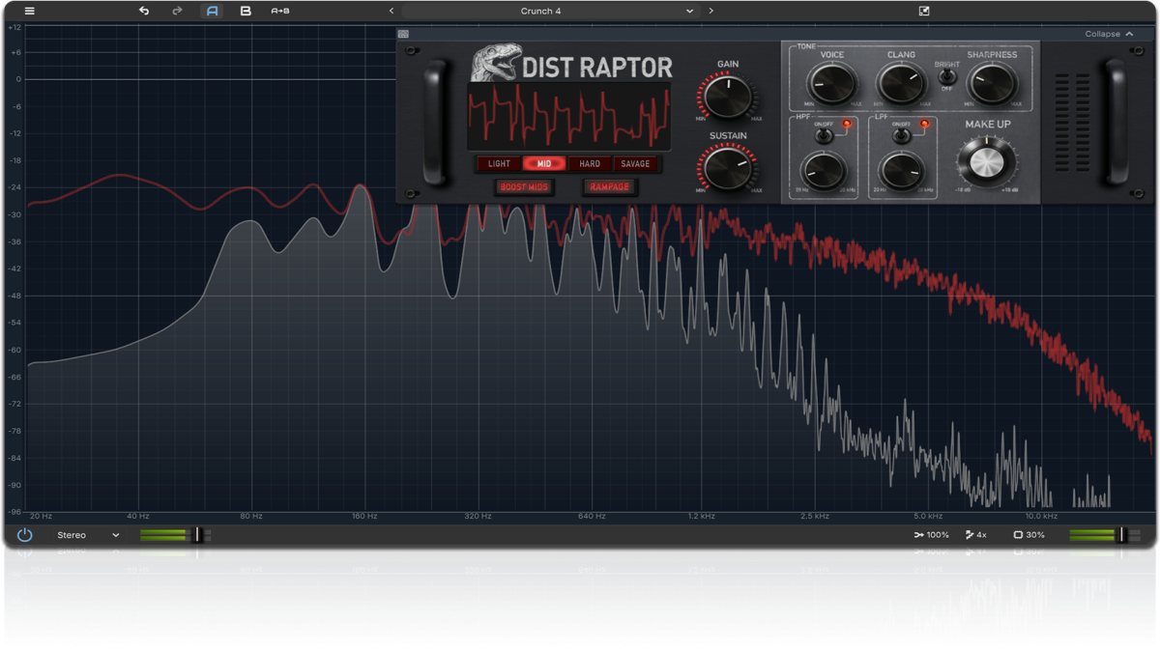The image size is (1160, 651).
Task: Flip the HPF on/off switch
Action: tap(823, 135)
